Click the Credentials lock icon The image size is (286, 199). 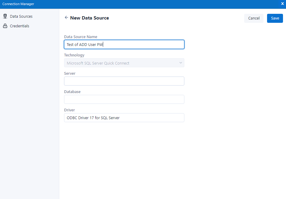click(x=5, y=26)
